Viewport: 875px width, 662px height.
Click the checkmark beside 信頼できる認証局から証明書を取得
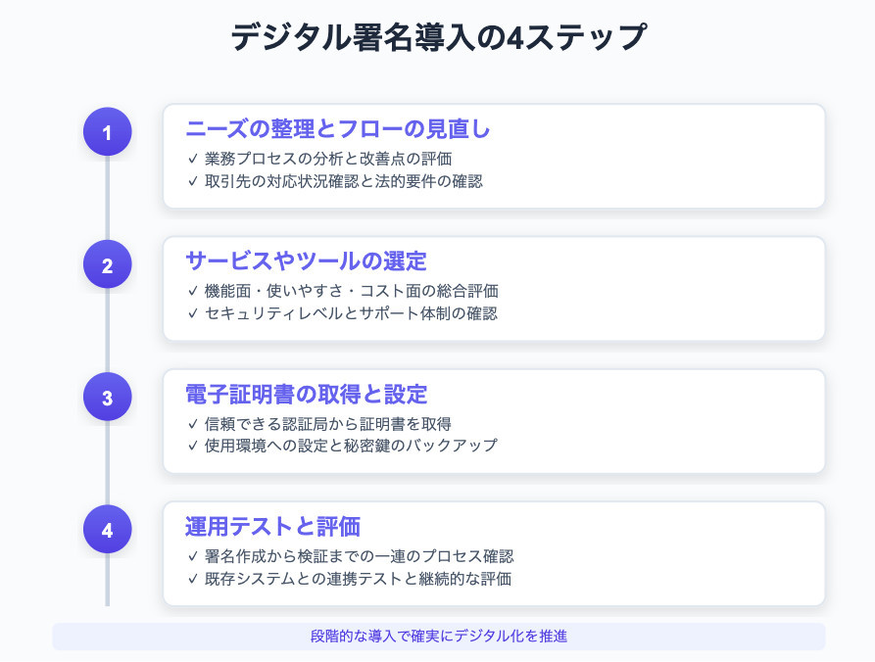pyautogui.click(x=191, y=423)
